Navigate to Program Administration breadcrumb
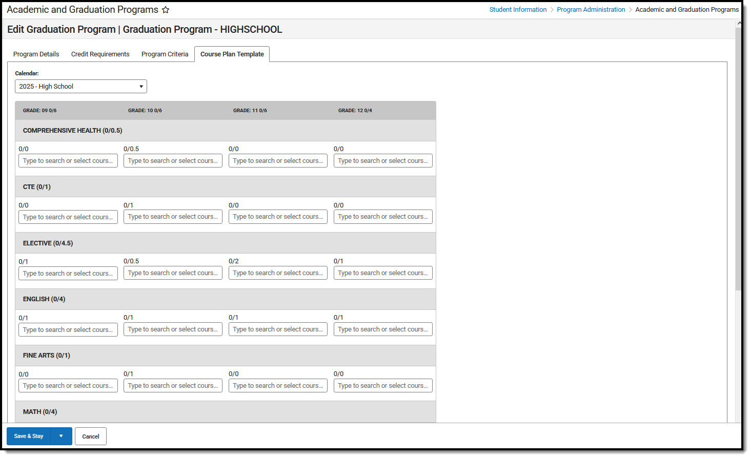Viewport: 751px width, 458px height. click(591, 10)
